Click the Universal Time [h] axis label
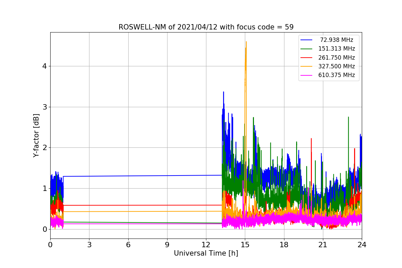The width and height of the screenshot is (402, 268). coord(206,254)
